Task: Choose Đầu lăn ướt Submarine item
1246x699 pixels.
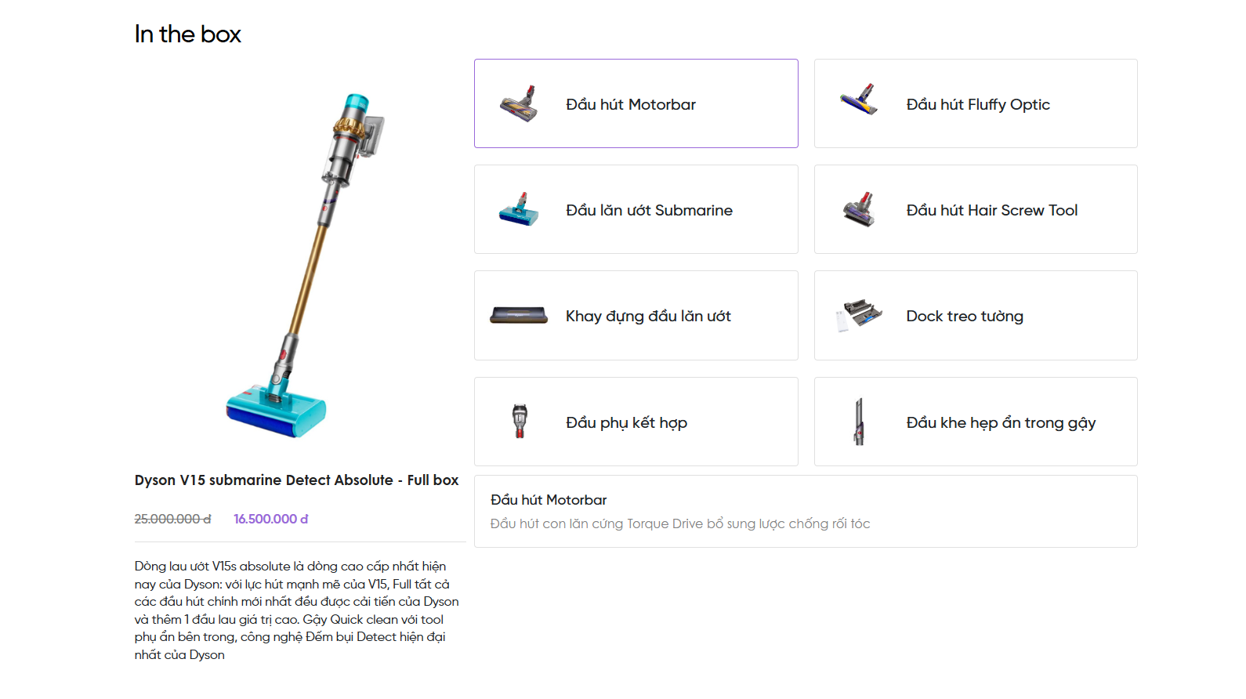Action: [636, 209]
